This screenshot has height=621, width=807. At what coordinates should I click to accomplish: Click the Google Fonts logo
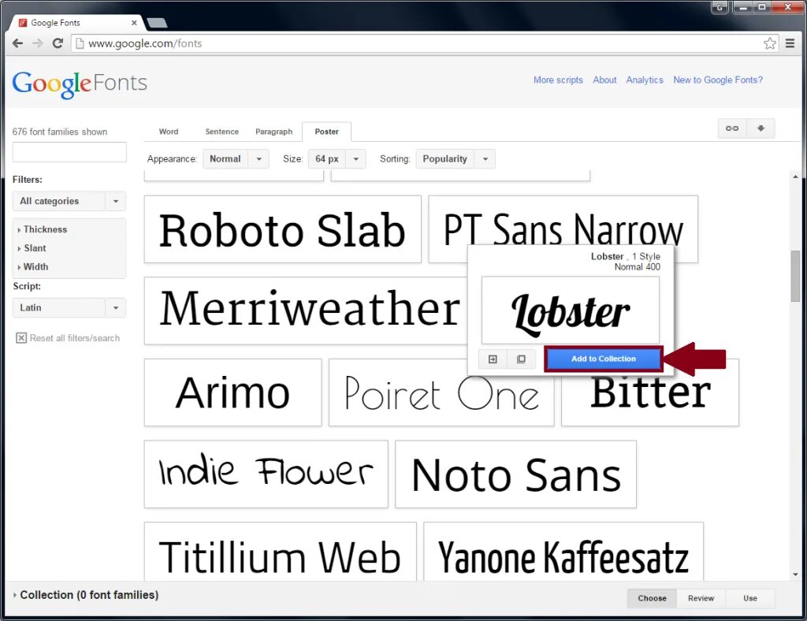(80, 84)
